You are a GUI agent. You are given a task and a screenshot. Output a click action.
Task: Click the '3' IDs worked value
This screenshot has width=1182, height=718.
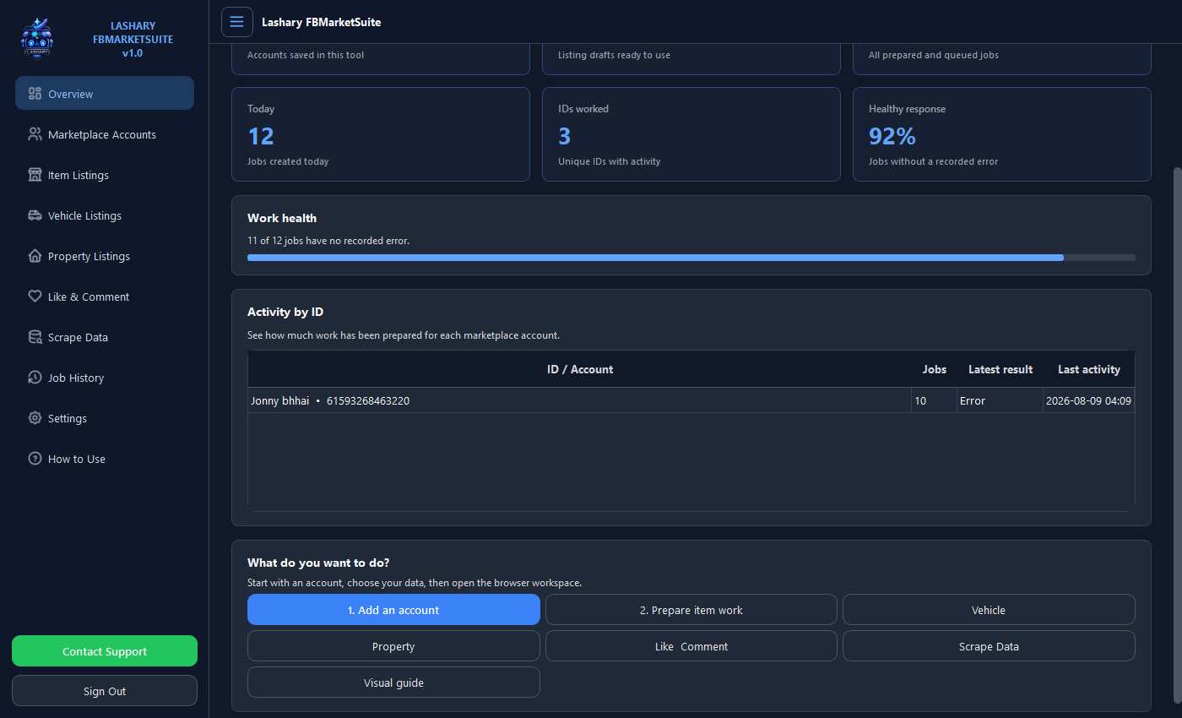pyautogui.click(x=565, y=136)
